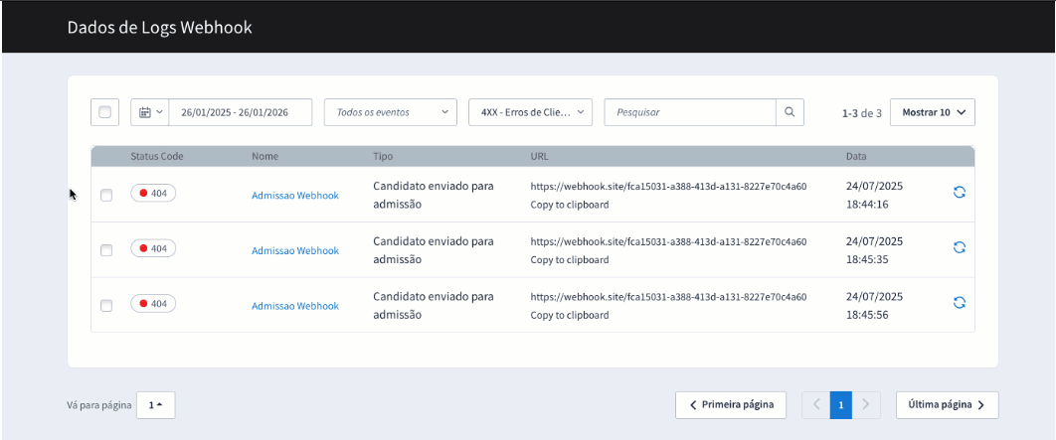Image resolution: width=1056 pixels, height=440 pixels.
Task: Open the 'Todos os eventos' dropdown
Action: click(x=391, y=112)
